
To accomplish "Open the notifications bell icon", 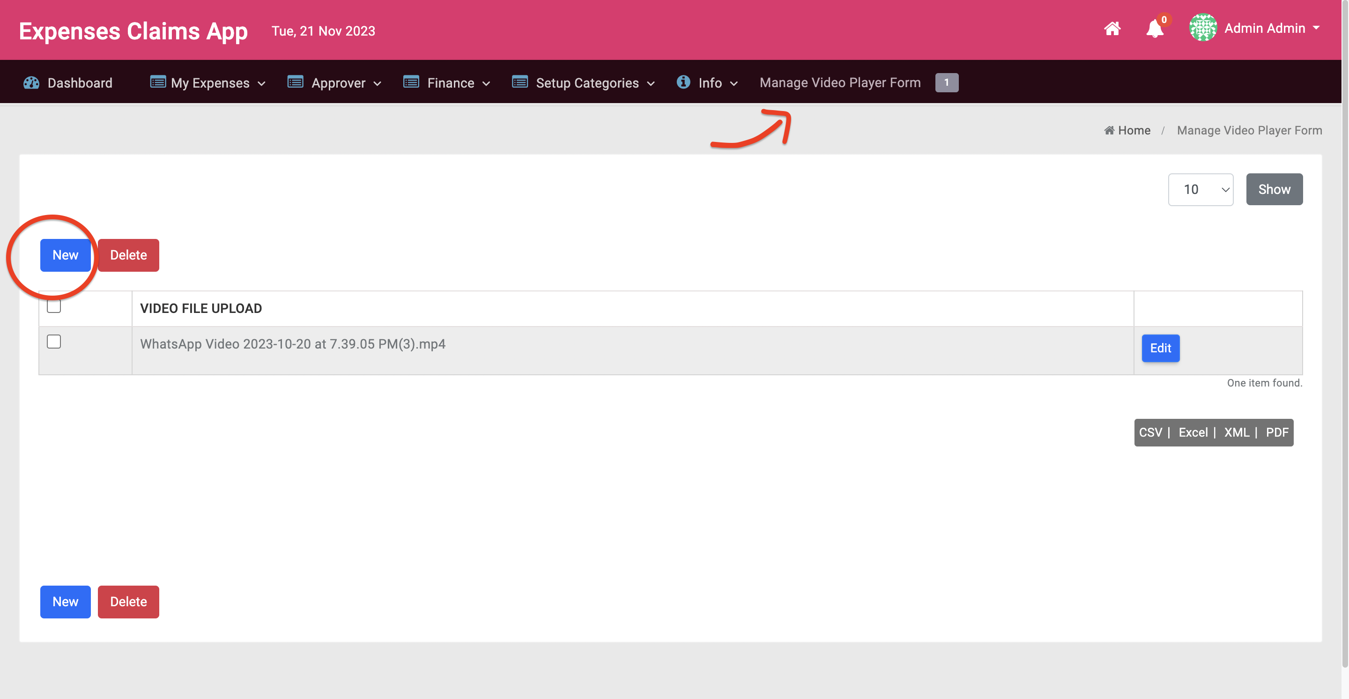I will pos(1154,29).
